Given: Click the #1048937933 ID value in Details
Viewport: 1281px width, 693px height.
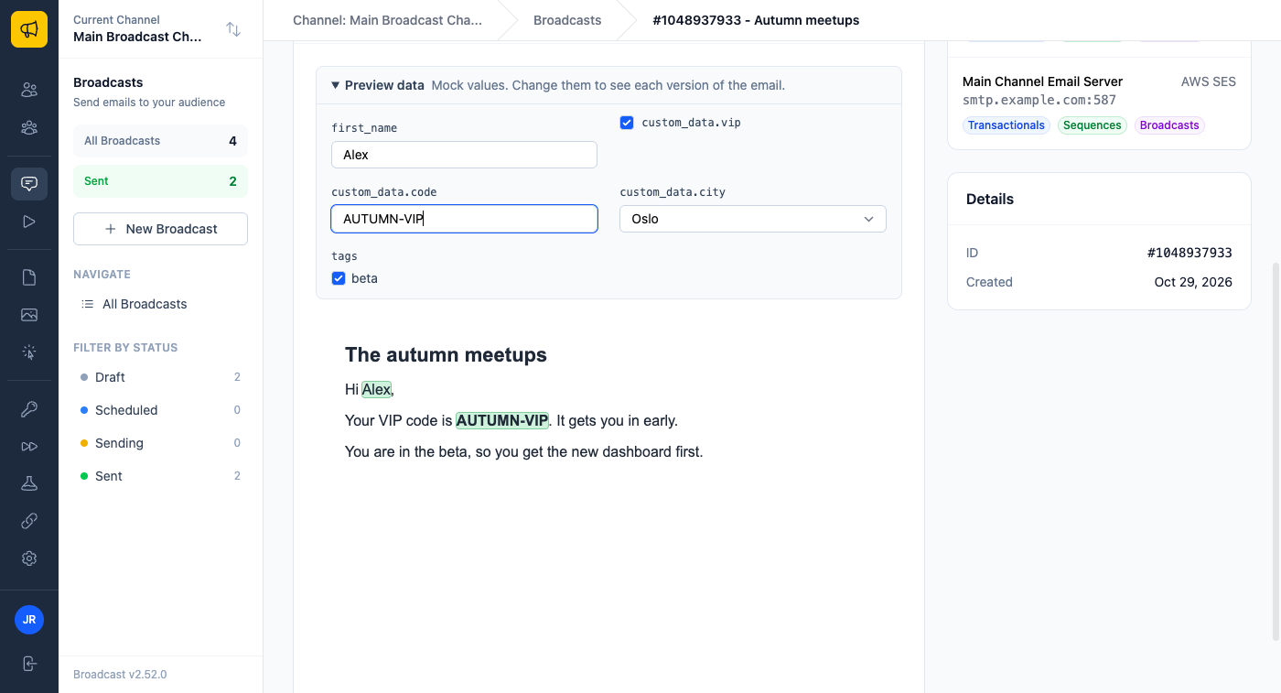Looking at the screenshot, I should pyautogui.click(x=1189, y=253).
